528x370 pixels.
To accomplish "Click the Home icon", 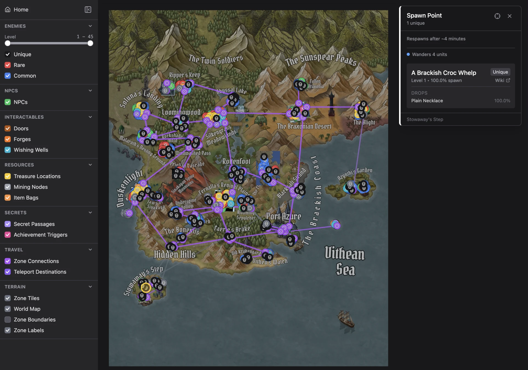I will click(x=8, y=10).
